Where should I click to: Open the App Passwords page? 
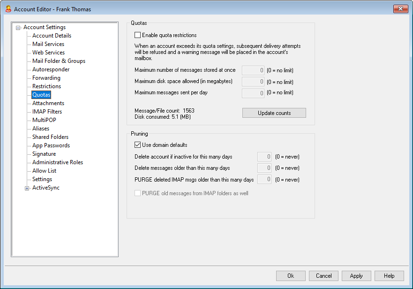click(51, 145)
